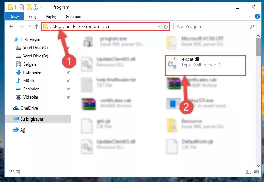The width and height of the screenshot is (264, 182).
Task: Click the view layout quick access icon
Action: pos(38,7)
